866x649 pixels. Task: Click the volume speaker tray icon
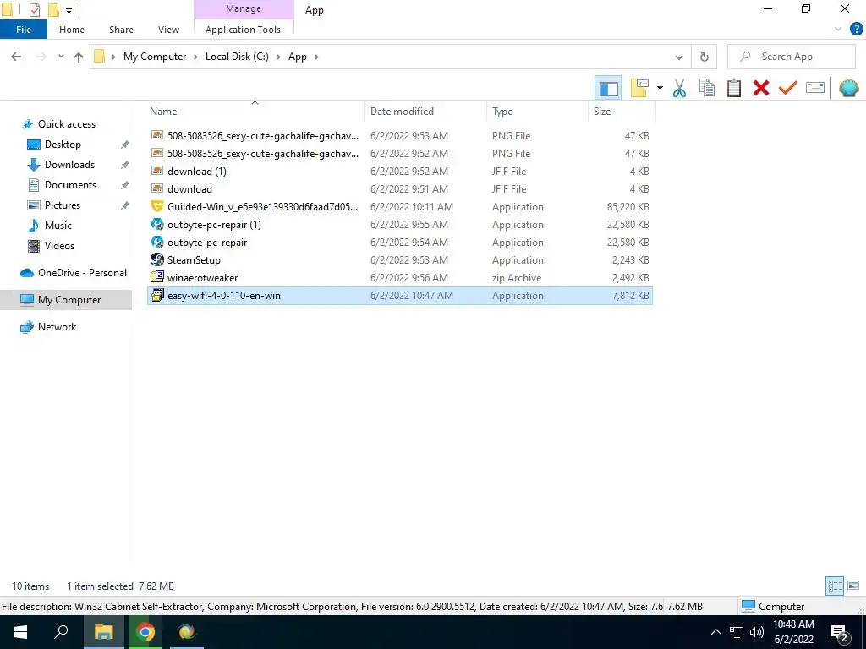[757, 632]
